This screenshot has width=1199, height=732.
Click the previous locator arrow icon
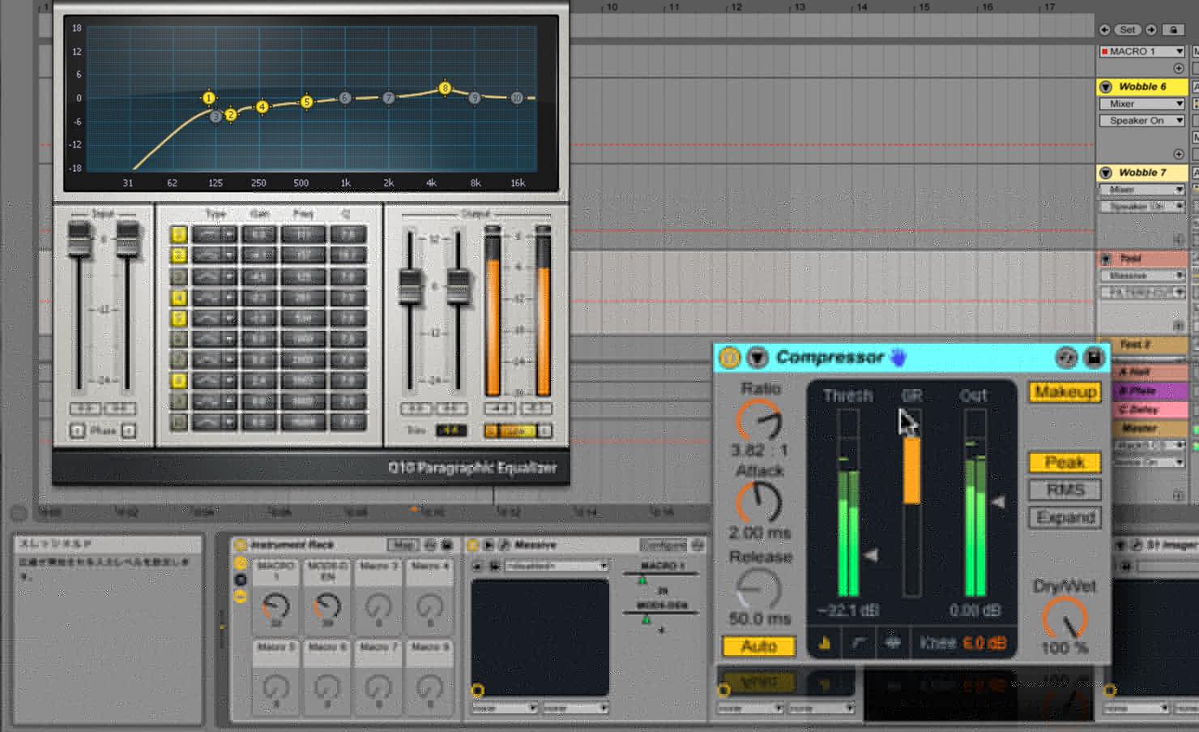(x=1105, y=30)
